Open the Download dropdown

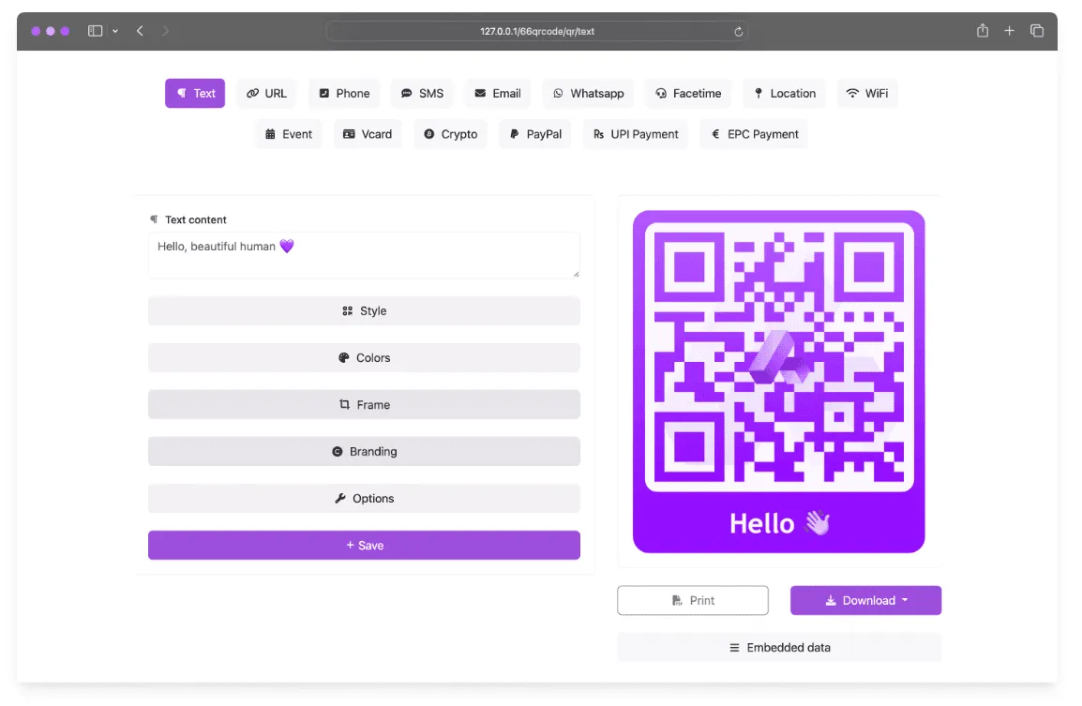[865, 600]
